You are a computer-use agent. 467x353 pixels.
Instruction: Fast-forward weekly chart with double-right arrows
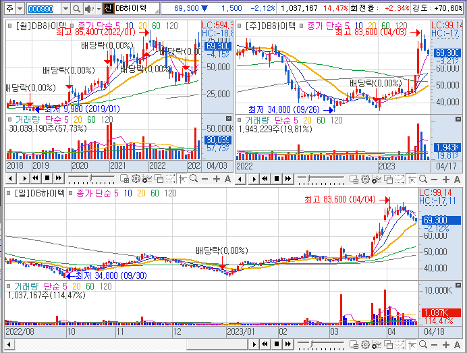coord(288,179)
